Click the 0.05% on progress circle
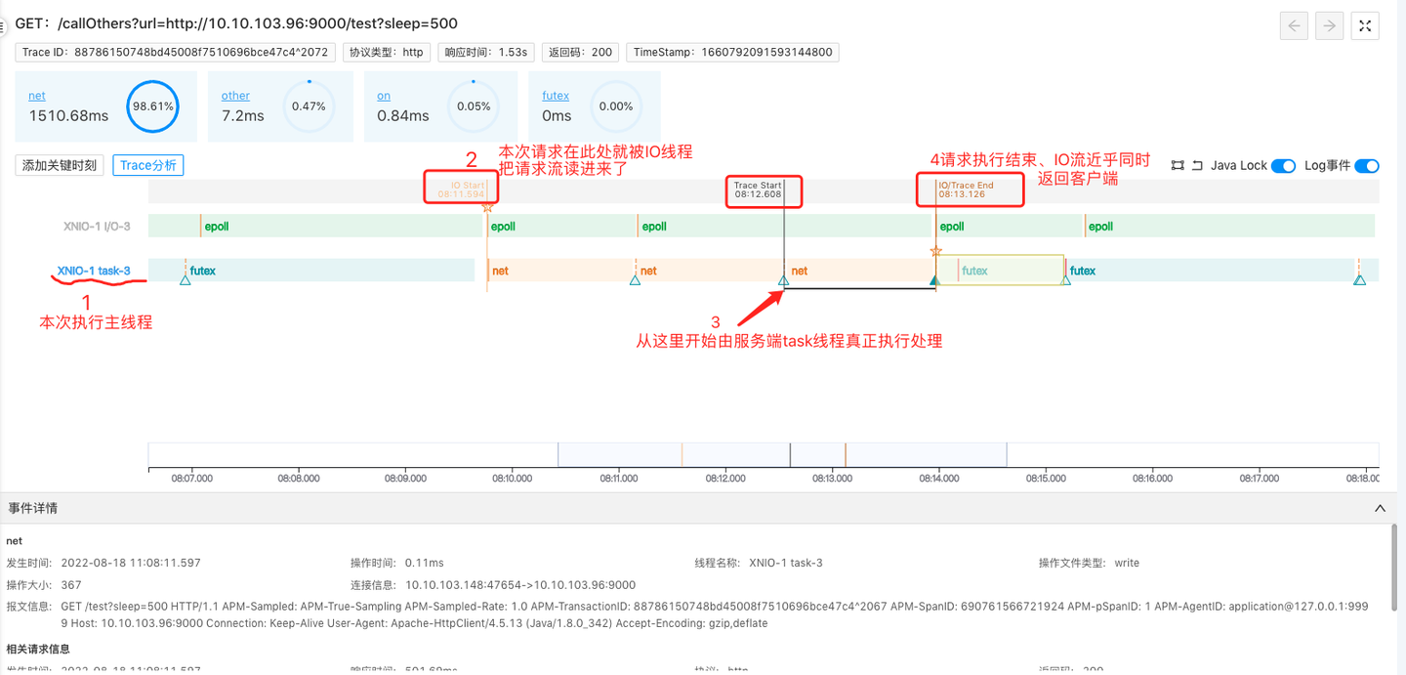The image size is (1406, 675). (474, 106)
